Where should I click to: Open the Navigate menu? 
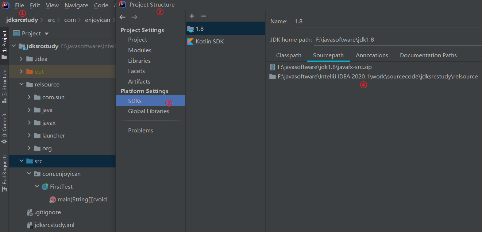[x=76, y=5]
